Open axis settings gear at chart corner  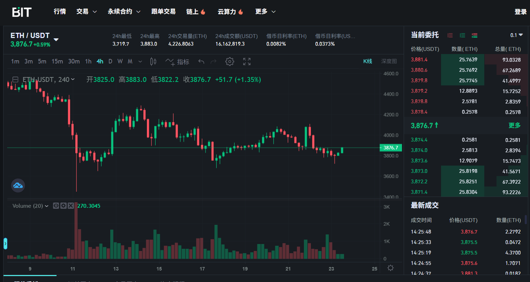click(390, 268)
